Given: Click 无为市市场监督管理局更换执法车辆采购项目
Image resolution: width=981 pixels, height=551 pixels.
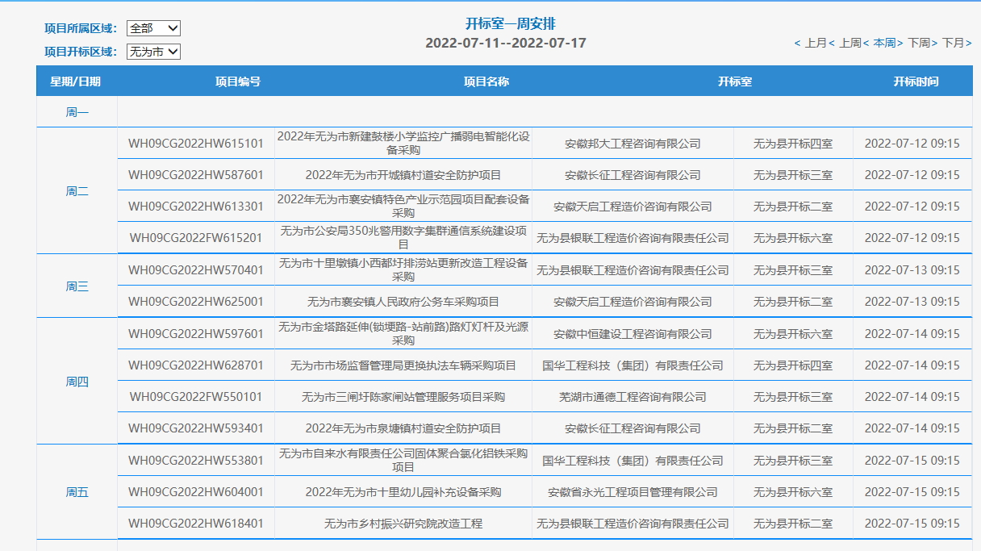Looking at the screenshot, I should point(403,365).
